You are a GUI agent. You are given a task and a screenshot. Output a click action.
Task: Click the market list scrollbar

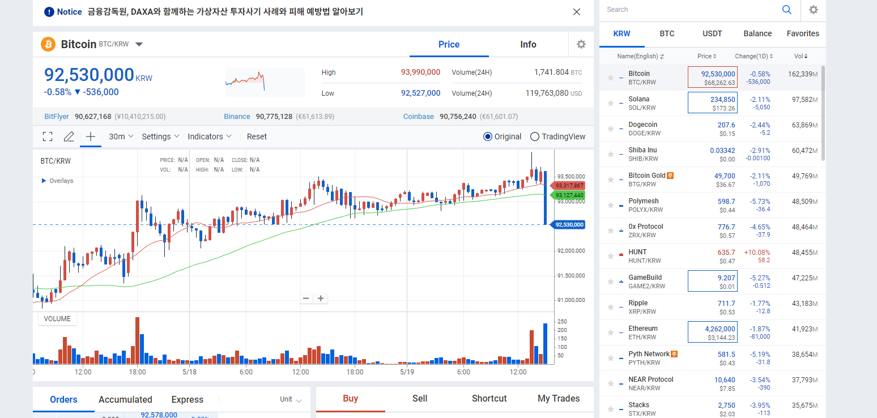[823, 112]
